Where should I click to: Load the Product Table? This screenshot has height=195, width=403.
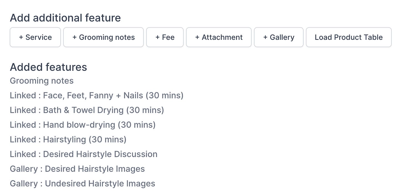[348, 37]
